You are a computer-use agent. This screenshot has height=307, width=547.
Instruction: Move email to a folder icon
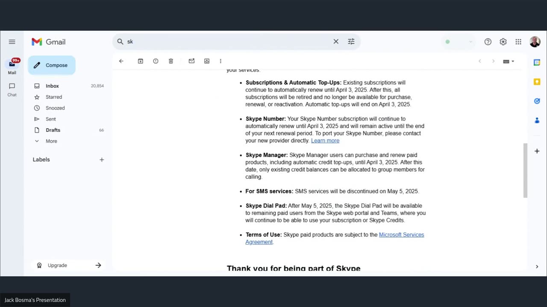tap(207, 61)
